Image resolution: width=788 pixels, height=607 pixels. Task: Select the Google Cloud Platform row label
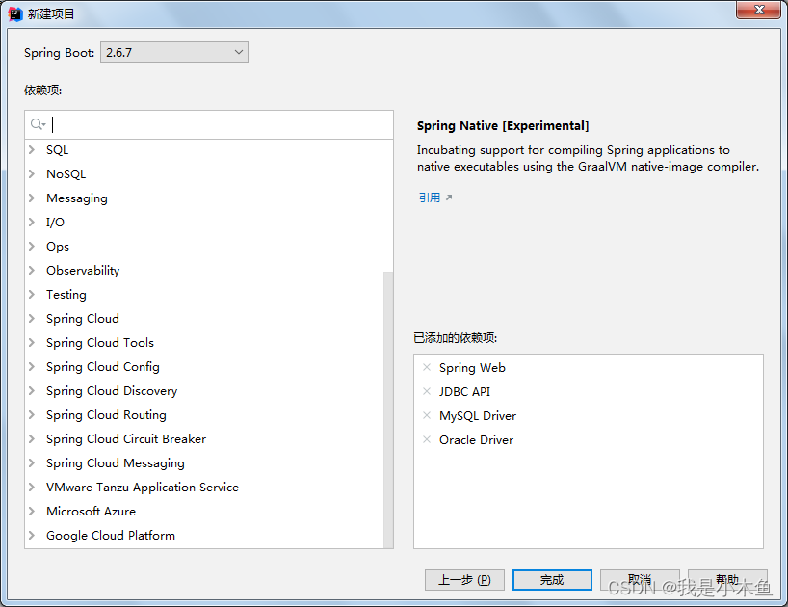click(x=111, y=536)
